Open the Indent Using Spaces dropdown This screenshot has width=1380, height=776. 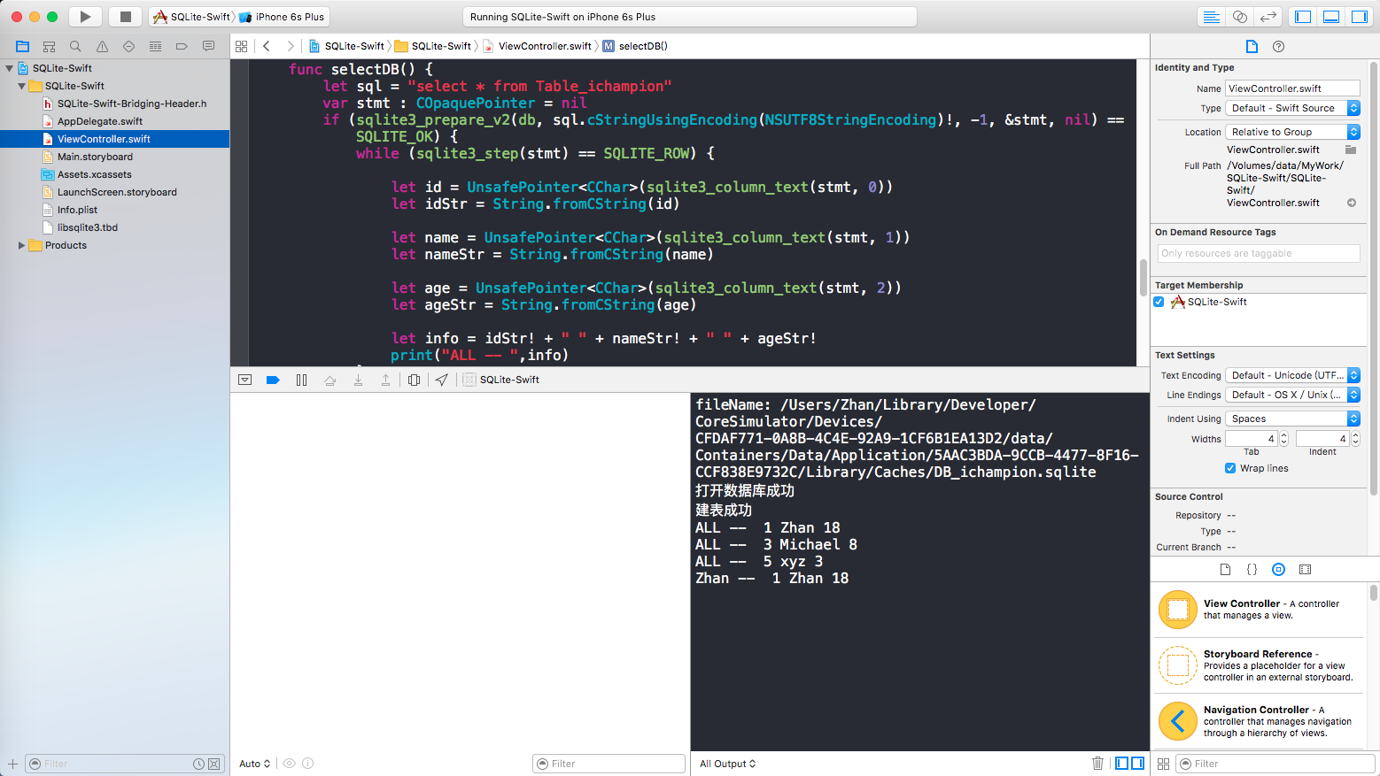tap(1292, 419)
